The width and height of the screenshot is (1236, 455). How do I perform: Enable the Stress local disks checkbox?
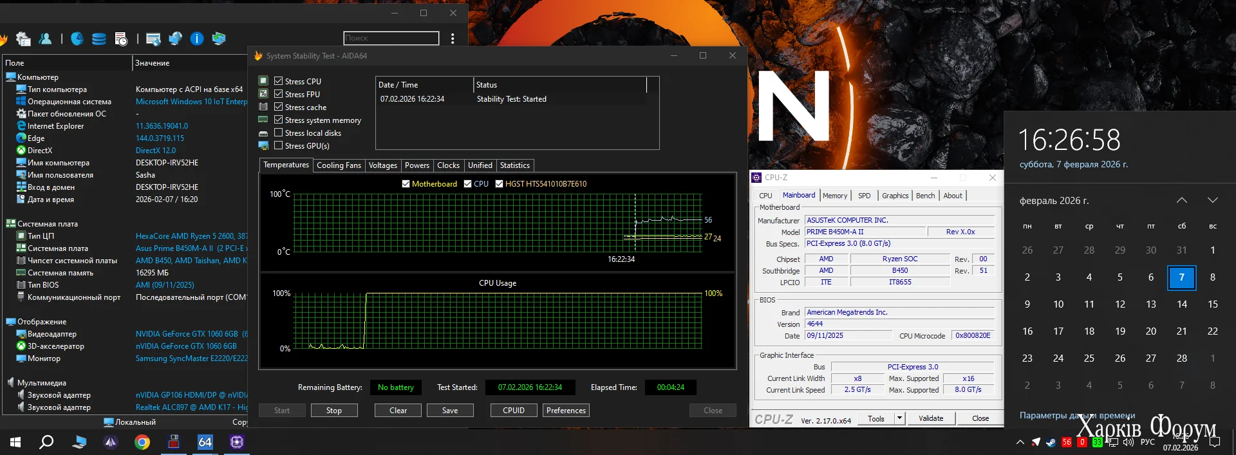click(x=279, y=133)
